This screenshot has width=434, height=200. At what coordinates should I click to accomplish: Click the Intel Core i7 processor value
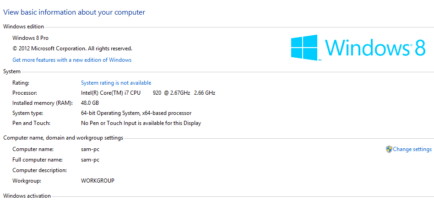(148, 93)
